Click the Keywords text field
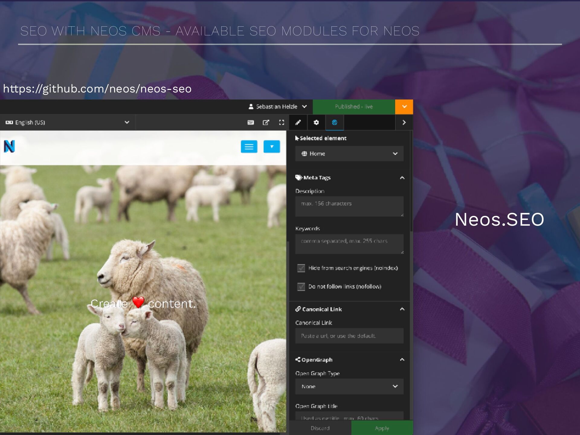Viewport: 580px width, 435px height. (x=349, y=244)
